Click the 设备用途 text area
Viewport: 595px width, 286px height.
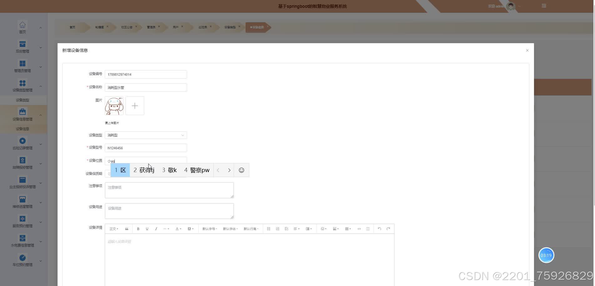pos(169,211)
